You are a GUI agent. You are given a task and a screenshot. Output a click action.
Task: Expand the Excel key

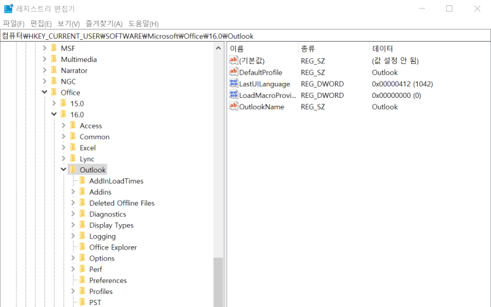[64, 148]
